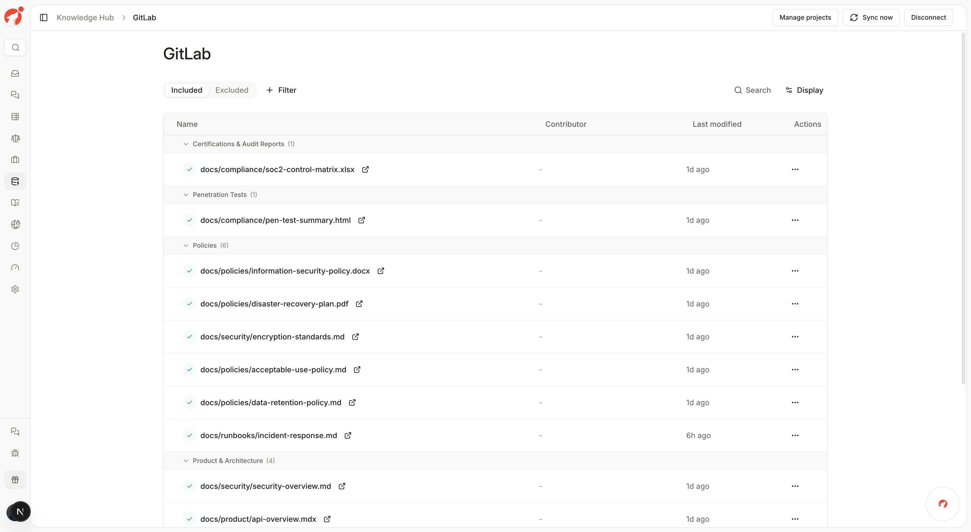Screen dimensions: 971x532
Task: Toggle the checkmark for disaster-recovery-plan.pdf
Action: pos(190,303)
